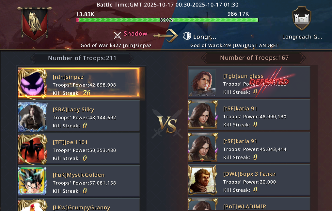Open [DWL]Борх 3 Галки portrait

coord(203,180)
